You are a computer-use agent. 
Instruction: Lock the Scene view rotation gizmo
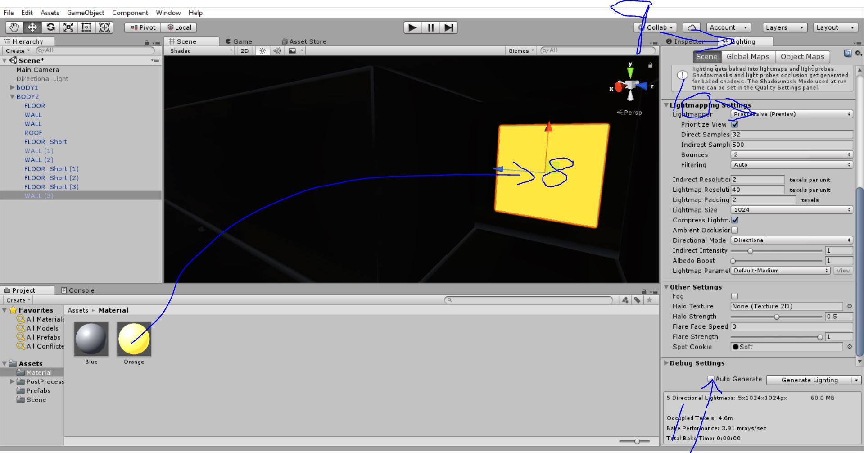click(x=650, y=65)
